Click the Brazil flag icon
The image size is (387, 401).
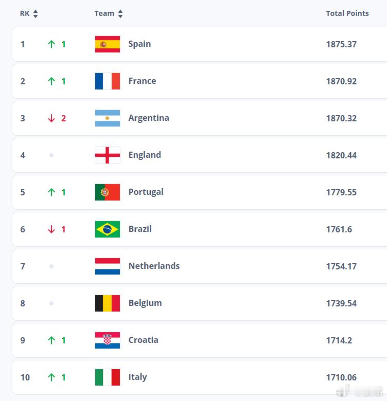click(108, 229)
